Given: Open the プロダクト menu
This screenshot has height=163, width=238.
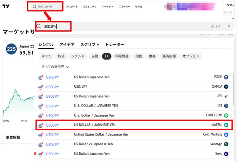Looking at the screenshot, I should pos(72,7).
